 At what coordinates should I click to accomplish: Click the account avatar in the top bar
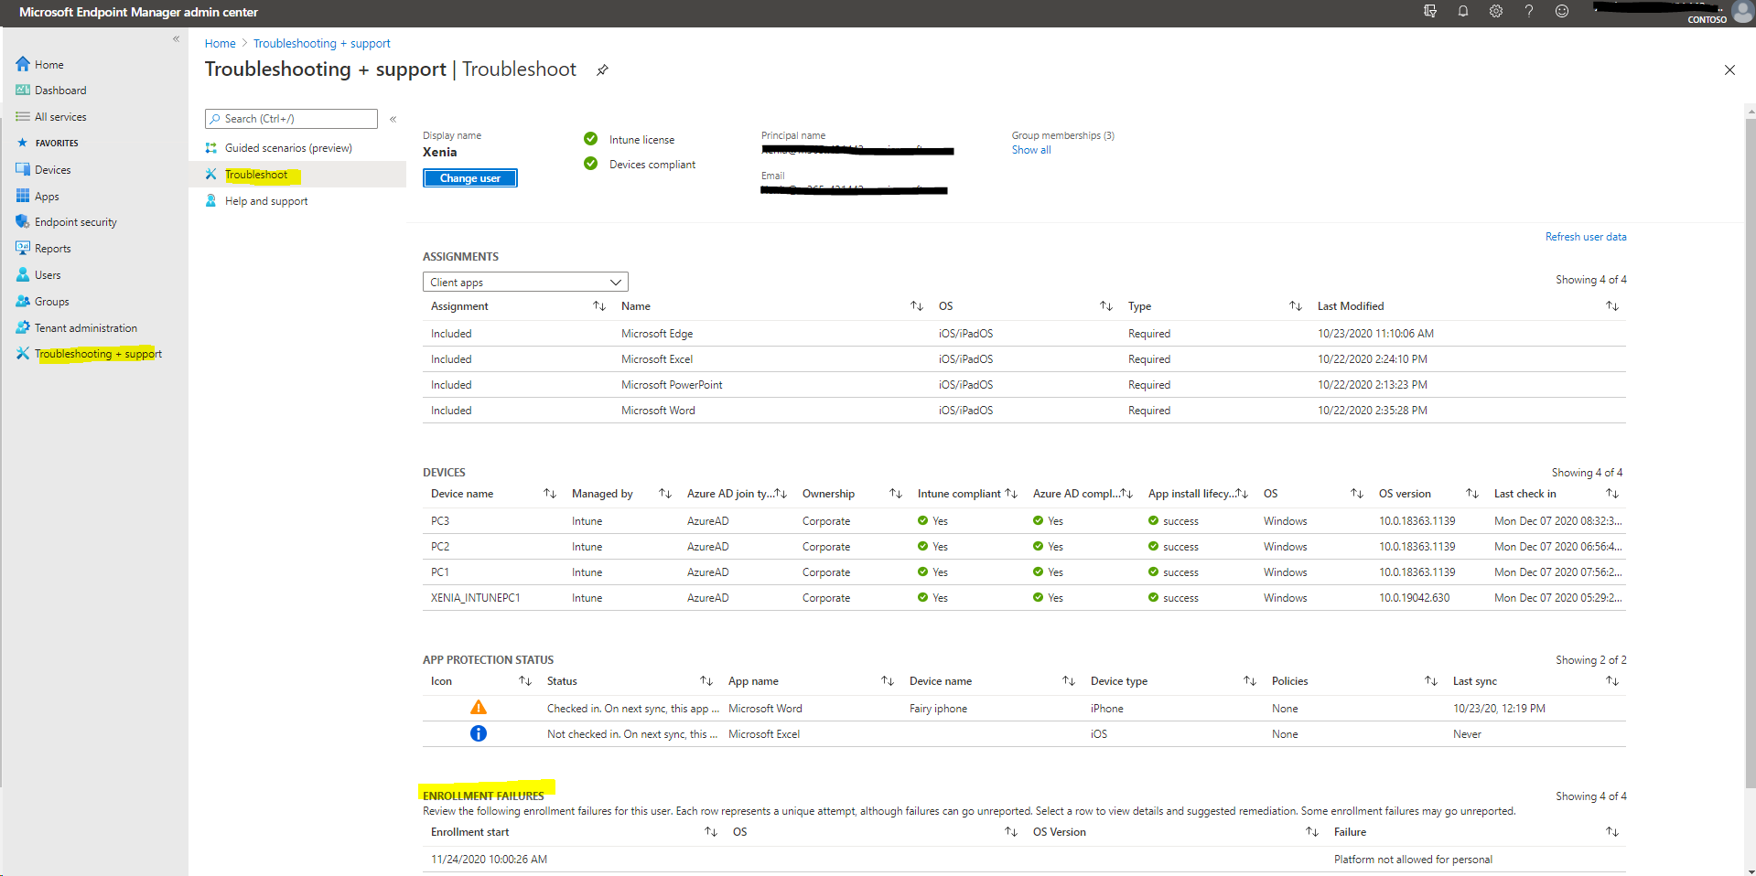(x=1742, y=12)
